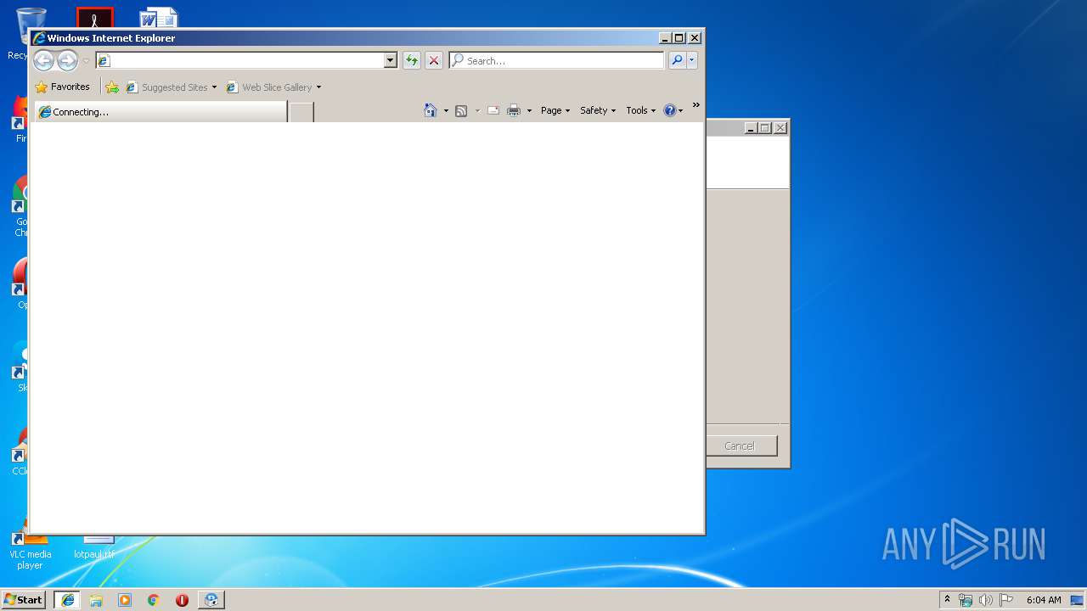
Task: Add page to Favorites bar icon
Action: (112, 87)
